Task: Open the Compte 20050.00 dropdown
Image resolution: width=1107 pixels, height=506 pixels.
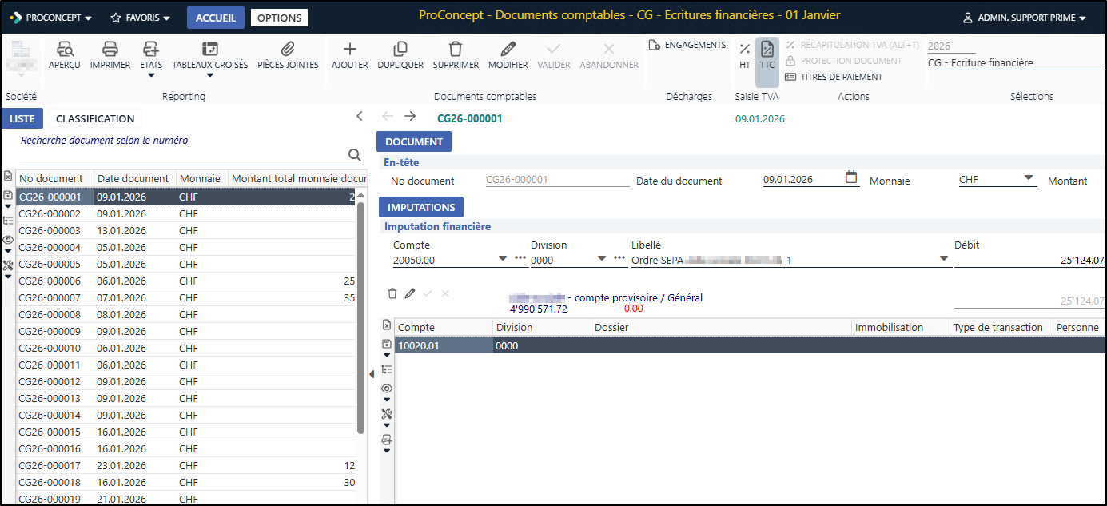Action: click(503, 258)
